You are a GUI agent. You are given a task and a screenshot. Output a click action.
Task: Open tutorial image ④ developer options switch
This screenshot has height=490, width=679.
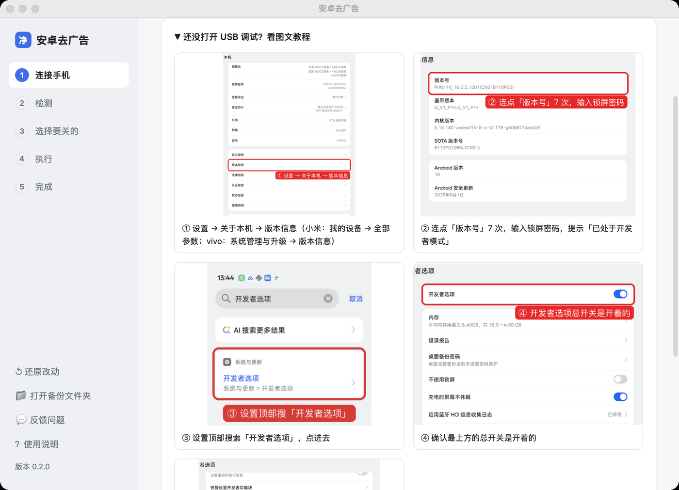point(528,344)
